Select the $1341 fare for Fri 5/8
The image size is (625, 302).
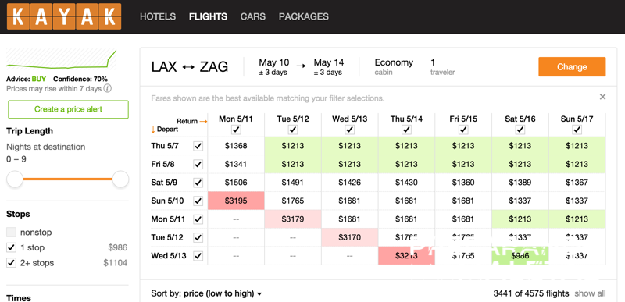(236, 164)
